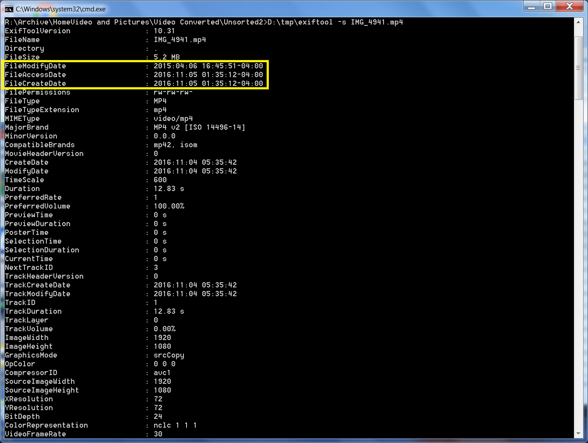
Task: Close the cmd.exe window
Action: [x=570, y=7]
